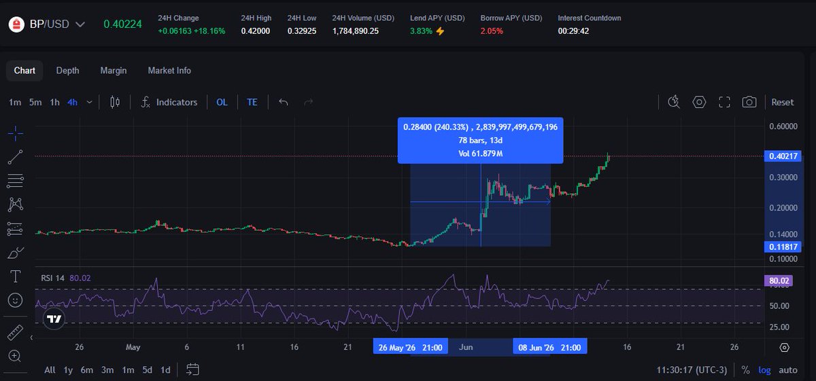Open the Chart tab
The height and width of the screenshot is (381, 816).
pyautogui.click(x=24, y=71)
